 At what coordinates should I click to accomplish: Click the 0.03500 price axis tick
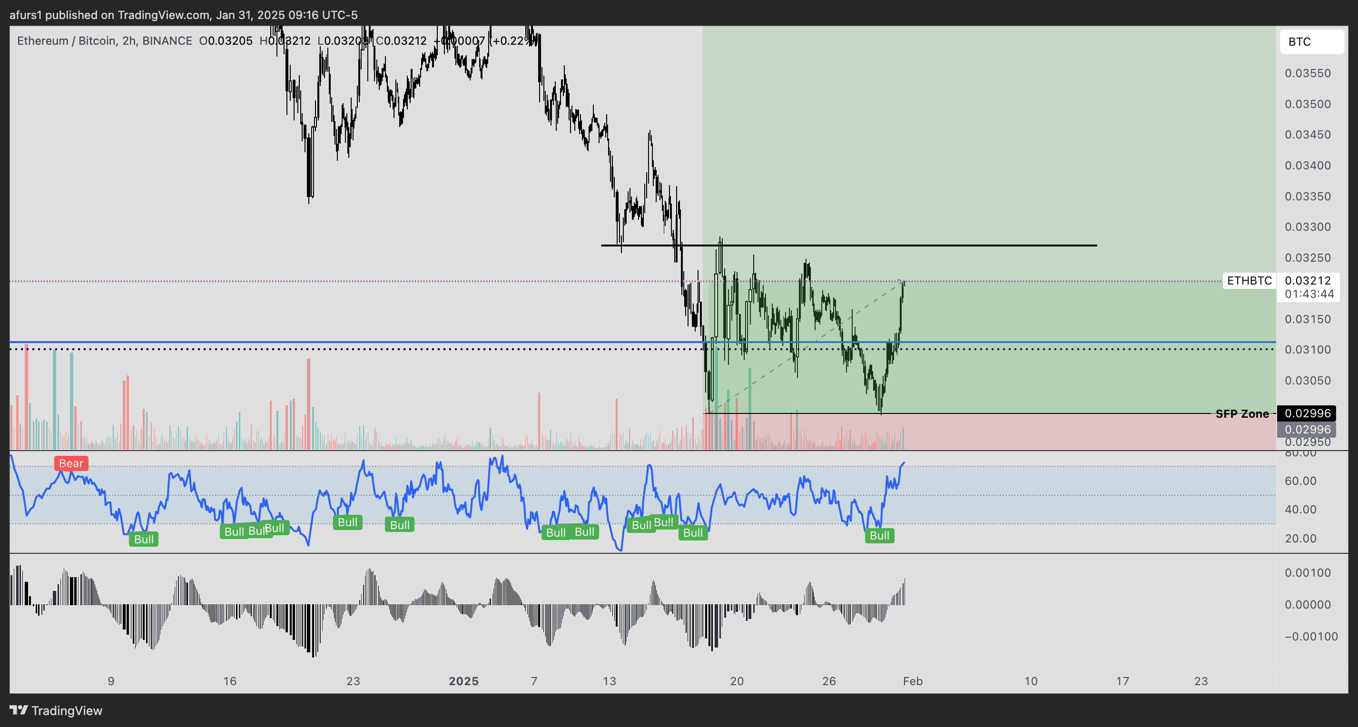tap(1308, 104)
